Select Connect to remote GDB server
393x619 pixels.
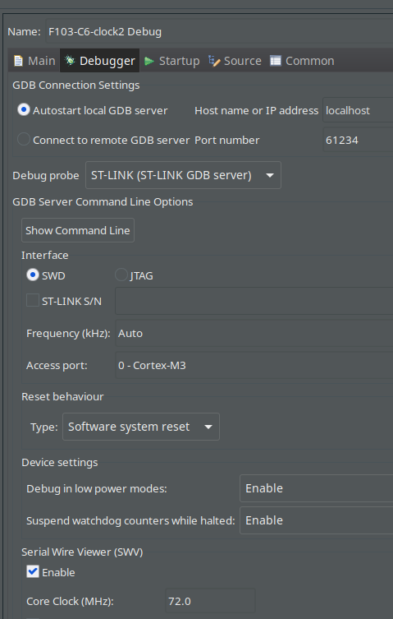24,139
